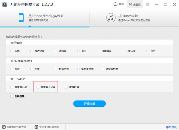Open 万能数据恢复大师 link text
The image size is (179, 130).
(16, 127)
